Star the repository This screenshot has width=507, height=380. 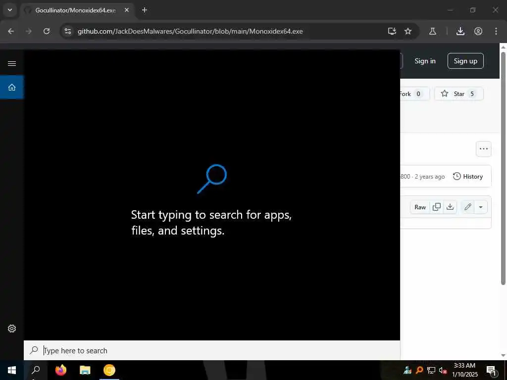click(x=459, y=94)
